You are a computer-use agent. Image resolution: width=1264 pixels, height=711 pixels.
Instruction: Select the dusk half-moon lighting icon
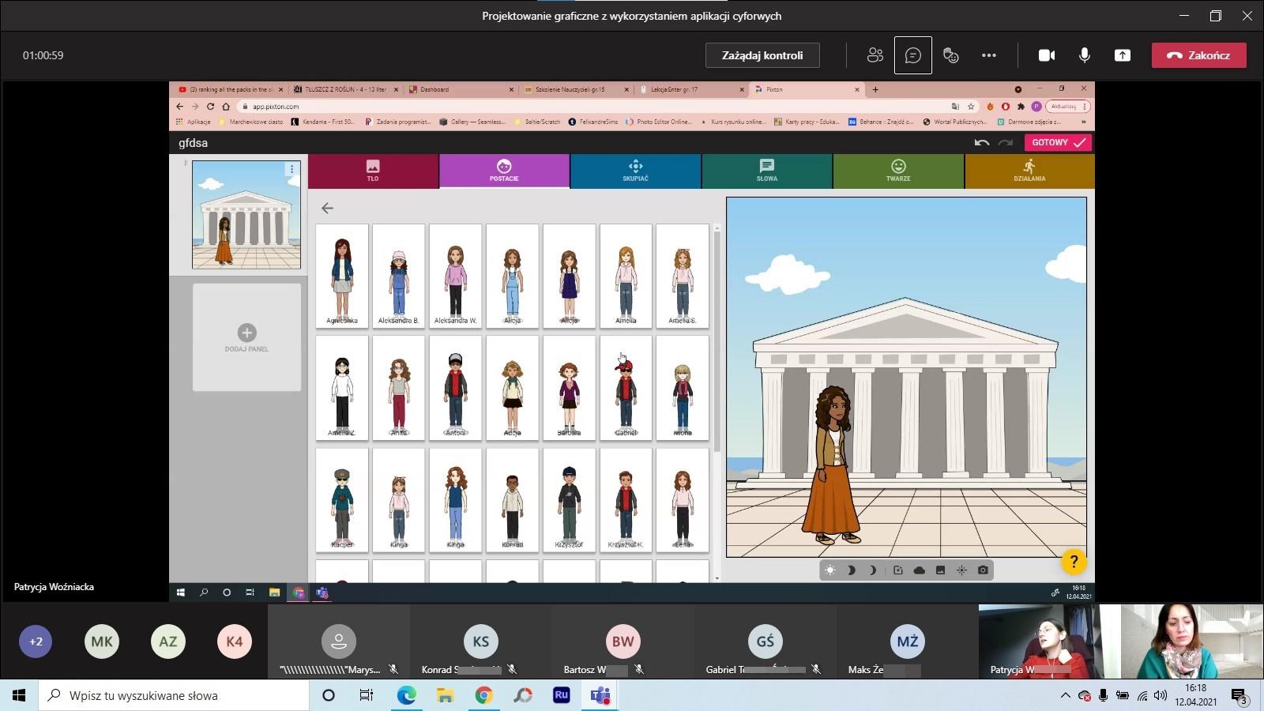click(852, 570)
